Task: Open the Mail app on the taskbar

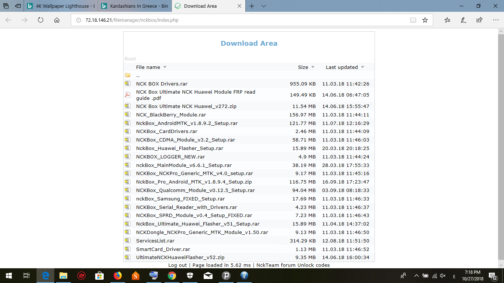Action: point(208,276)
